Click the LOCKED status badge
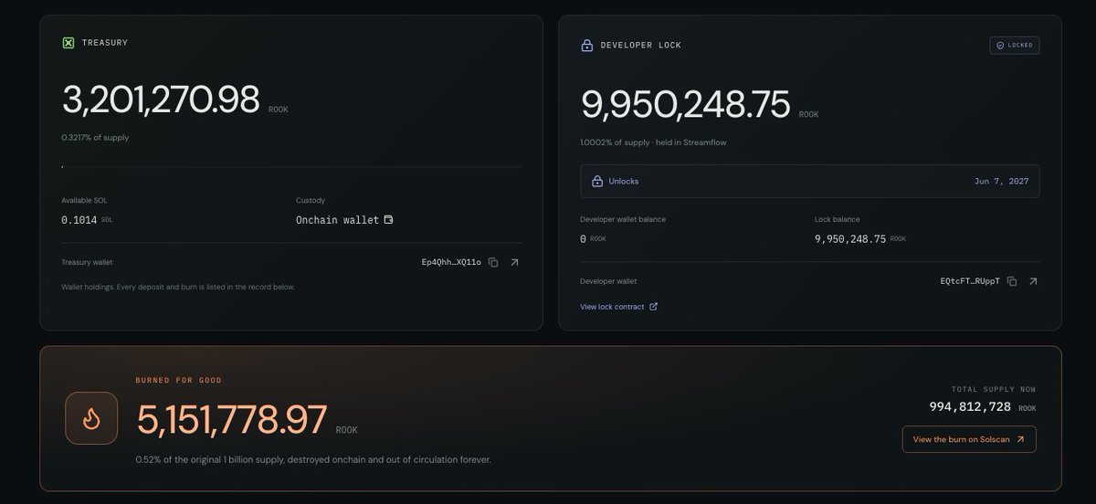Screen dimensions: 1096x504 (x=1014, y=45)
